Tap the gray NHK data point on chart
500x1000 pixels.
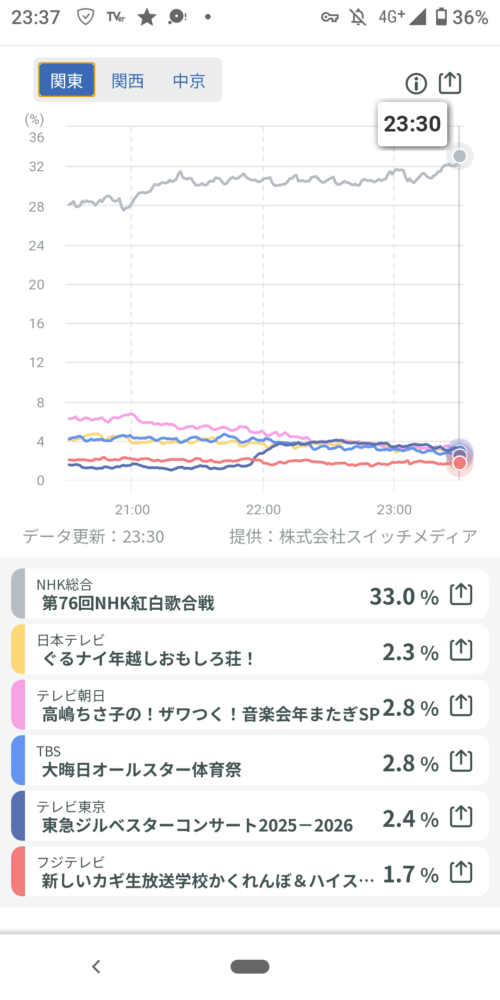point(459,156)
